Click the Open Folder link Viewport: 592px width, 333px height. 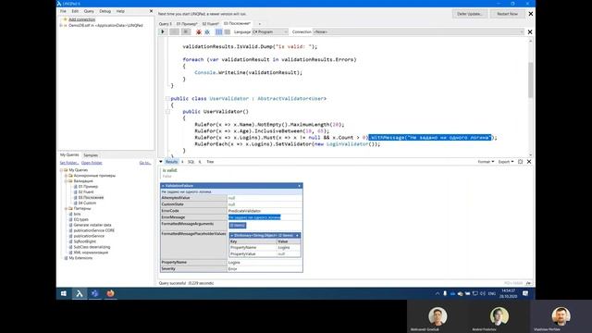(92, 163)
